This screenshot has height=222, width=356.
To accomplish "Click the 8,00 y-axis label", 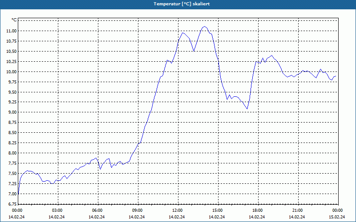I will click(x=12, y=153).
